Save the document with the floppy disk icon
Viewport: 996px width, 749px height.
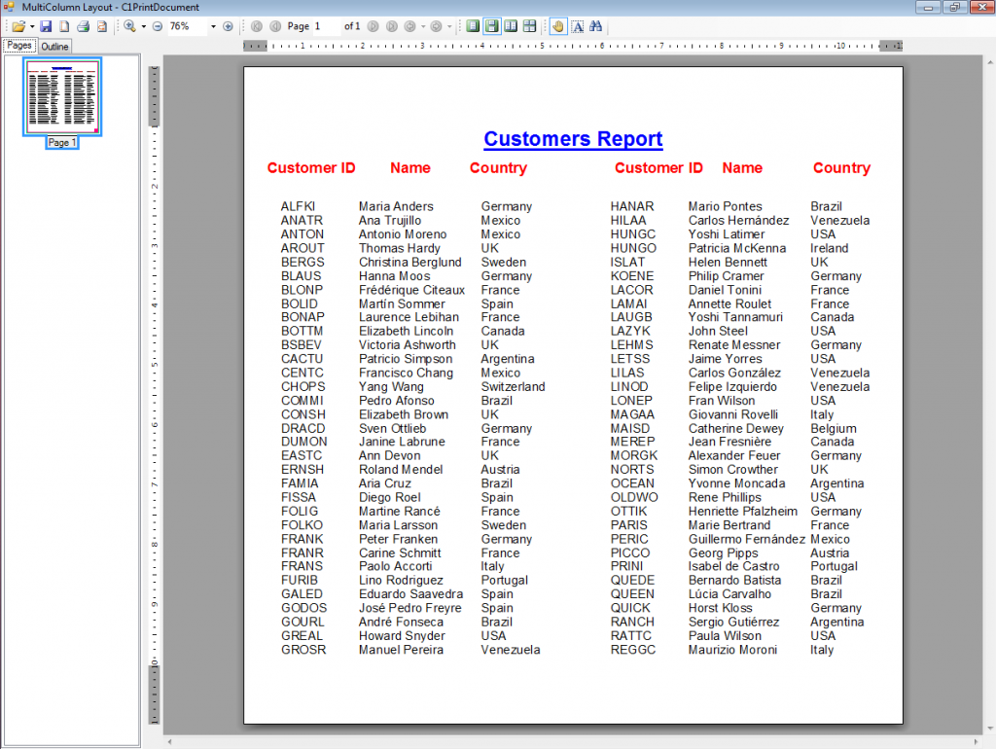(x=46, y=26)
